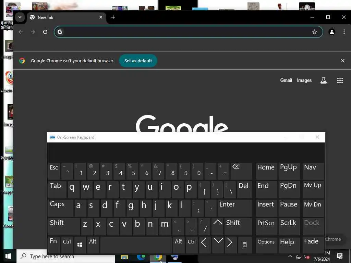Tap the Tab key
The width and height of the screenshot is (351, 263).
coord(57,190)
